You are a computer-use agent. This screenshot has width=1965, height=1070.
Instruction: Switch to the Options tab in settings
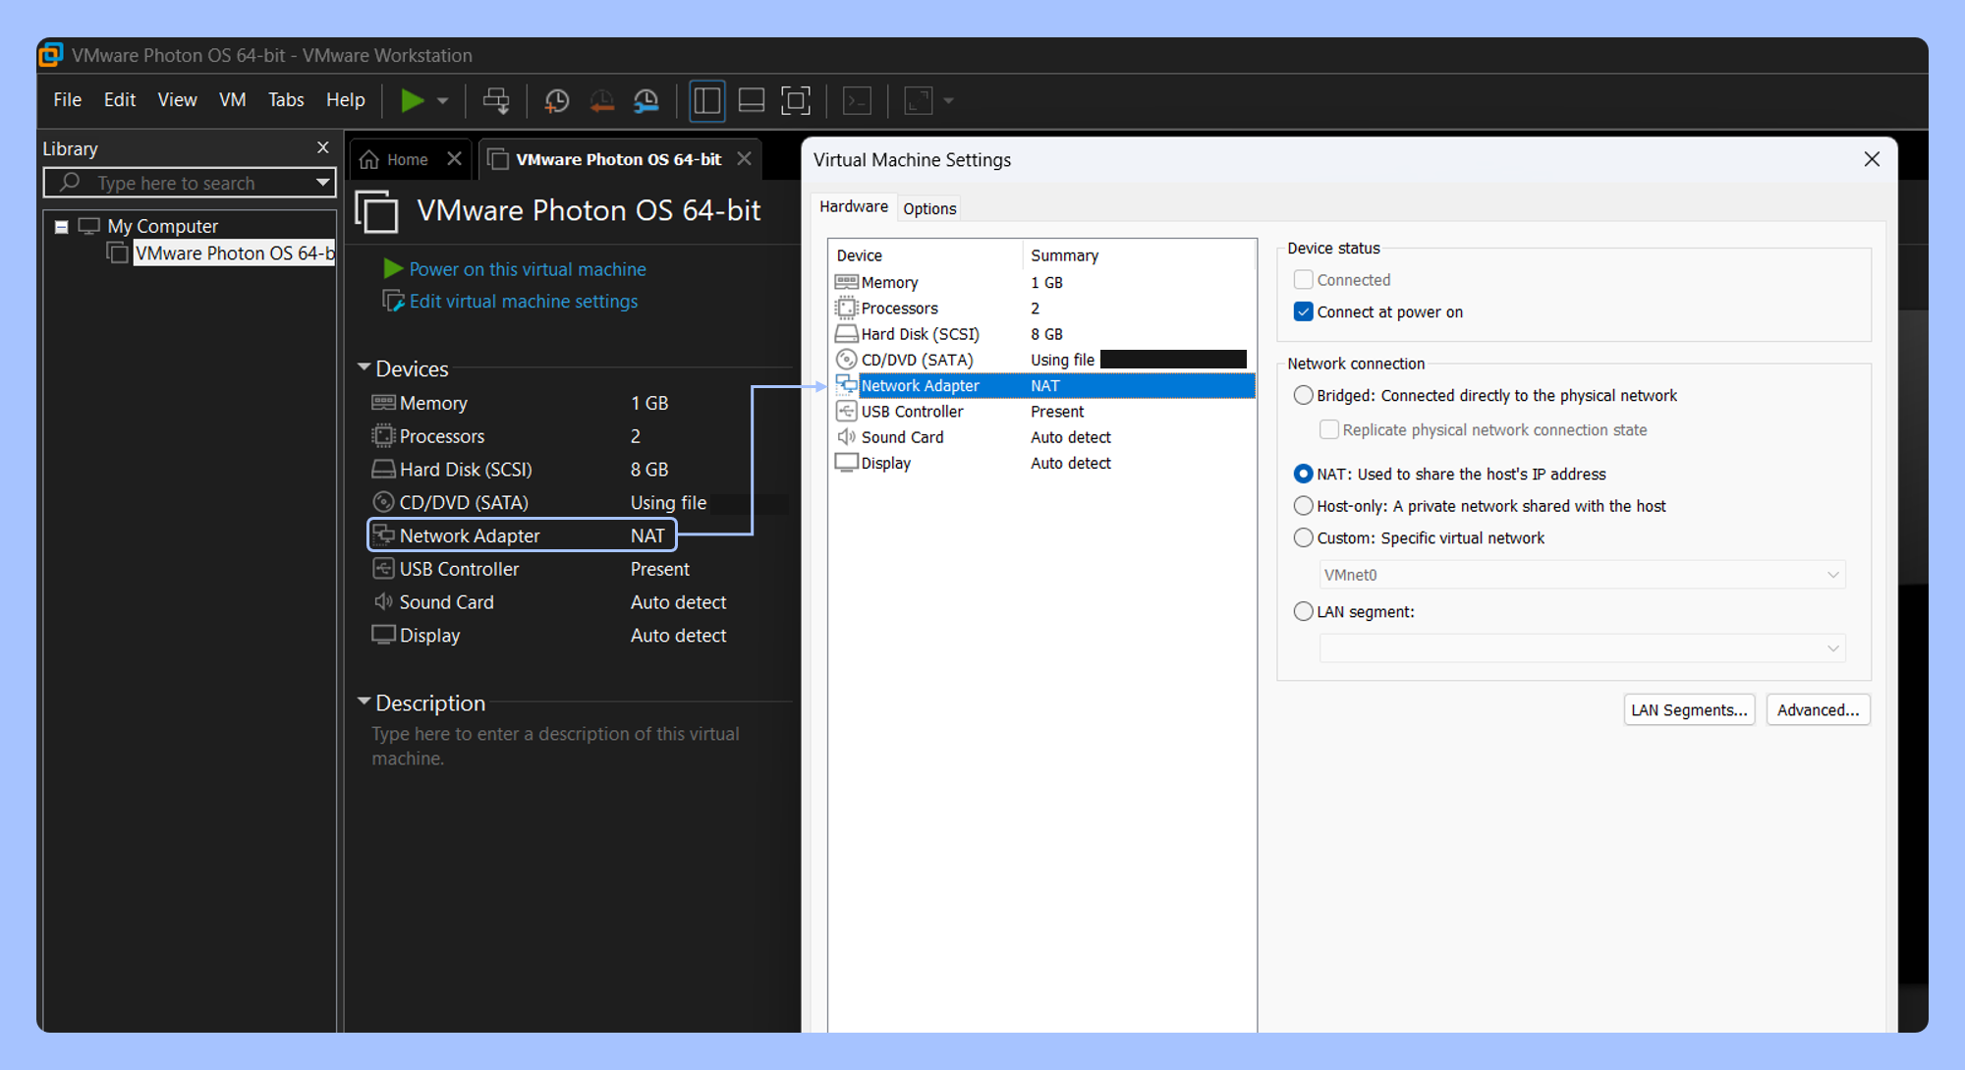coord(929,208)
